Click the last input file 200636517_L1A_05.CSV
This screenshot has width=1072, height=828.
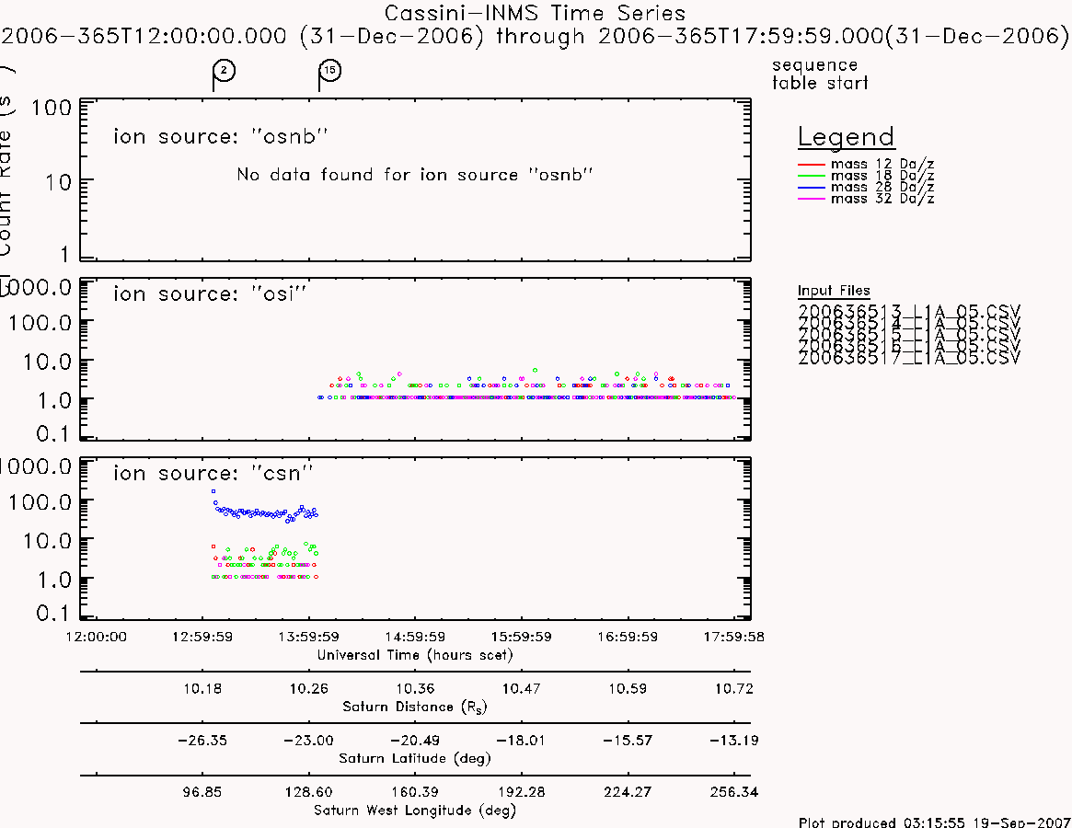[x=908, y=358]
